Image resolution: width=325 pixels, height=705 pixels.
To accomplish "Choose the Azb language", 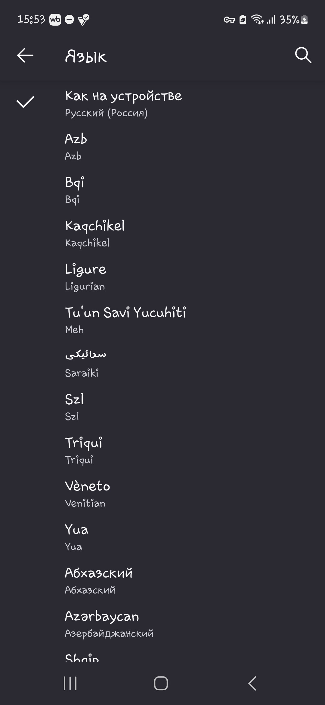I will (76, 147).
